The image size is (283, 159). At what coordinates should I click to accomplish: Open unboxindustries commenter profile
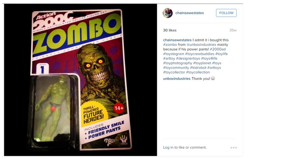coord(177,79)
